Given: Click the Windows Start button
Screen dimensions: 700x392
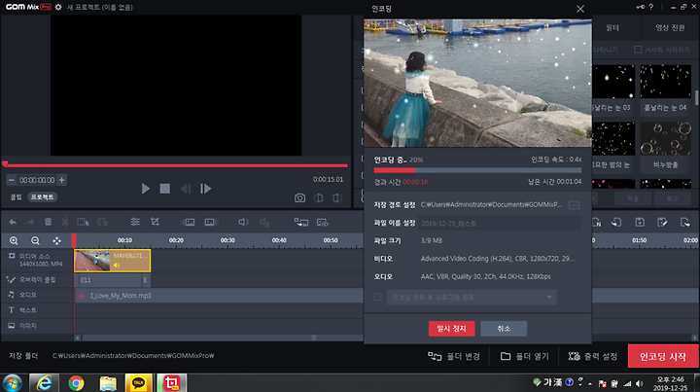Looking at the screenshot, I should click(12, 383).
